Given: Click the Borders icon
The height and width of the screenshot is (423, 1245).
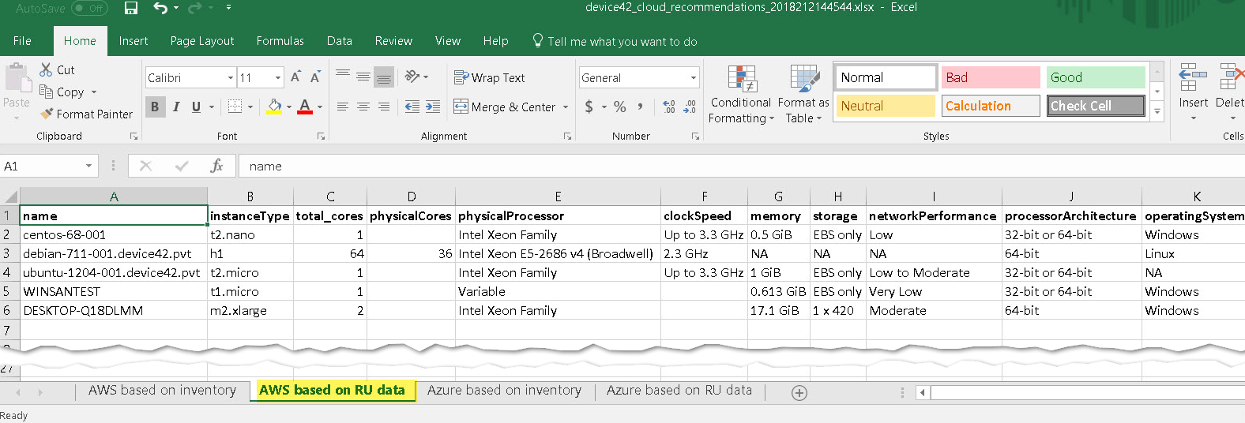Looking at the screenshot, I should 235,107.
